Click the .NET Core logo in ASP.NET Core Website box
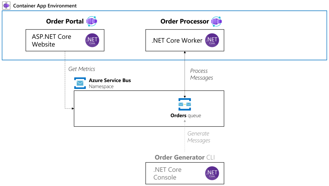Screen dimensions: 329x186 click(x=92, y=40)
